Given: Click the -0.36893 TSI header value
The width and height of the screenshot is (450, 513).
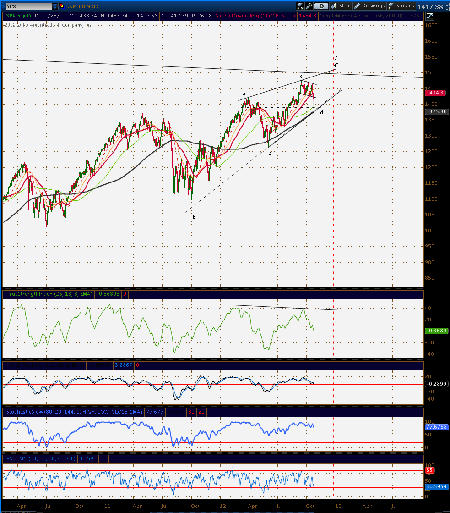Looking at the screenshot, I should (108, 294).
